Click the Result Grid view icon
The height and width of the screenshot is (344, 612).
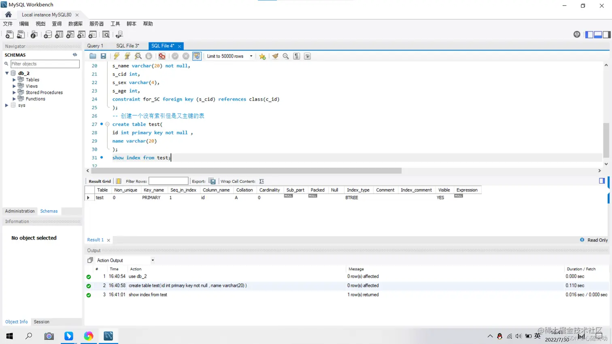click(x=119, y=181)
